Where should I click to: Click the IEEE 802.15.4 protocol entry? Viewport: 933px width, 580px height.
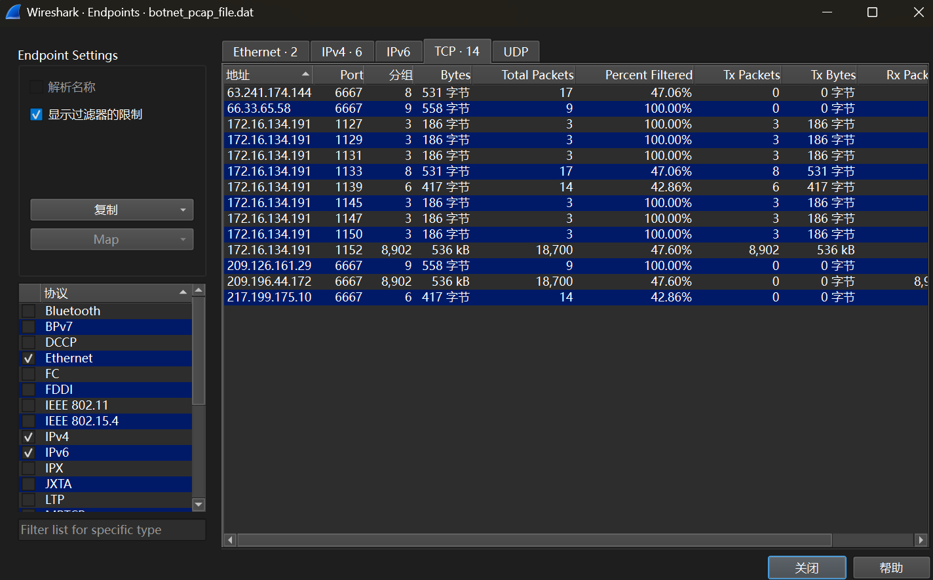pyautogui.click(x=82, y=421)
